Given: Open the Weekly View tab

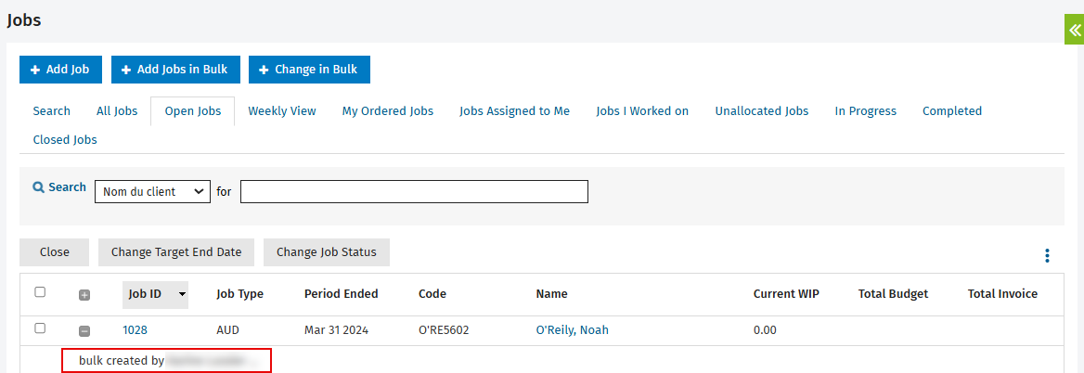Looking at the screenshot, I should point(282,111).
